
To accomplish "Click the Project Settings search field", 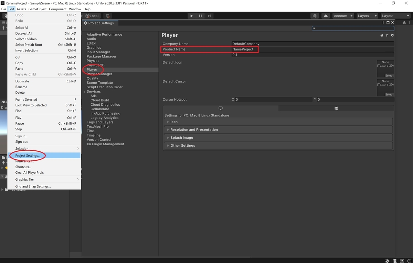I will (353, 28).
